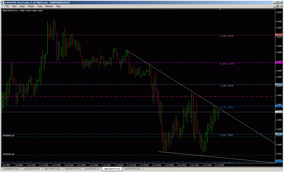284x172 pixels.
Task: Minimize the inner chart window
Action: (x=274, y=6)
